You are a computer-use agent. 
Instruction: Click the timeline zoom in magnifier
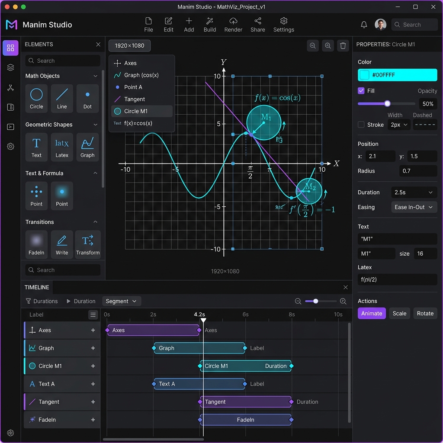tap(343, 301)
